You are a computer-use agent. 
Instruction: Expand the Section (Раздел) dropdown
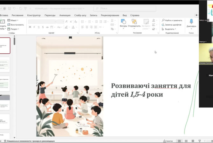(x=14, y=29)
